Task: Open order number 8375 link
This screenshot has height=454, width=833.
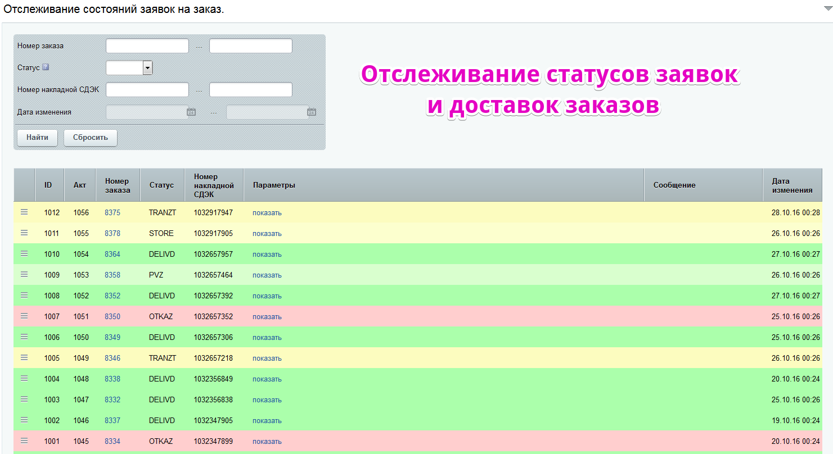Action: tap(112, 212)
